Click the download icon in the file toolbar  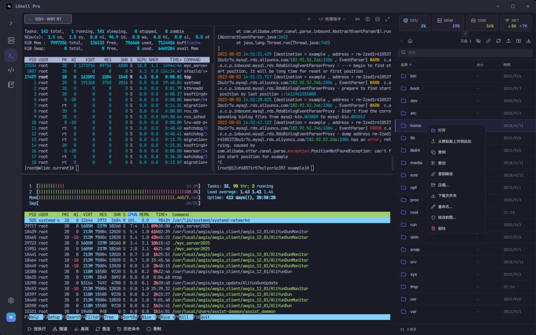pos(528,41)
